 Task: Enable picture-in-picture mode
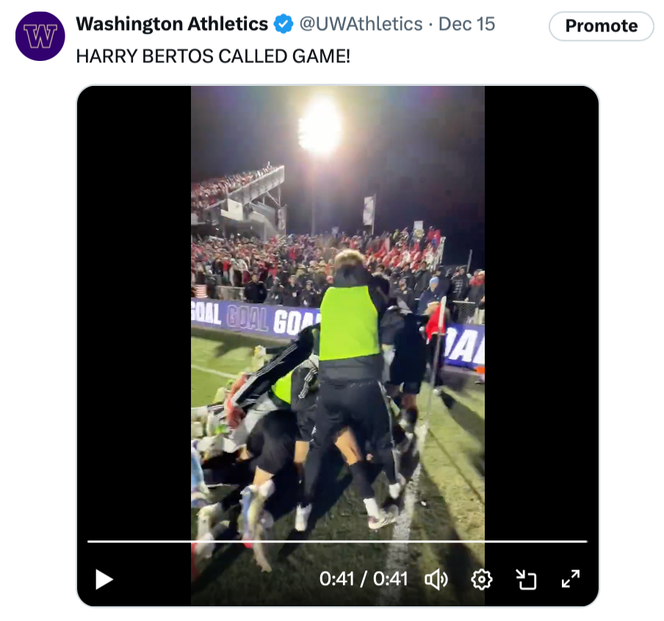[526, 580]
